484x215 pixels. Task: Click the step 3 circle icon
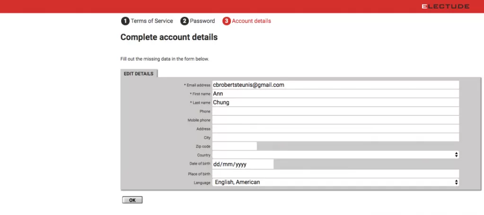click(227, 21)
